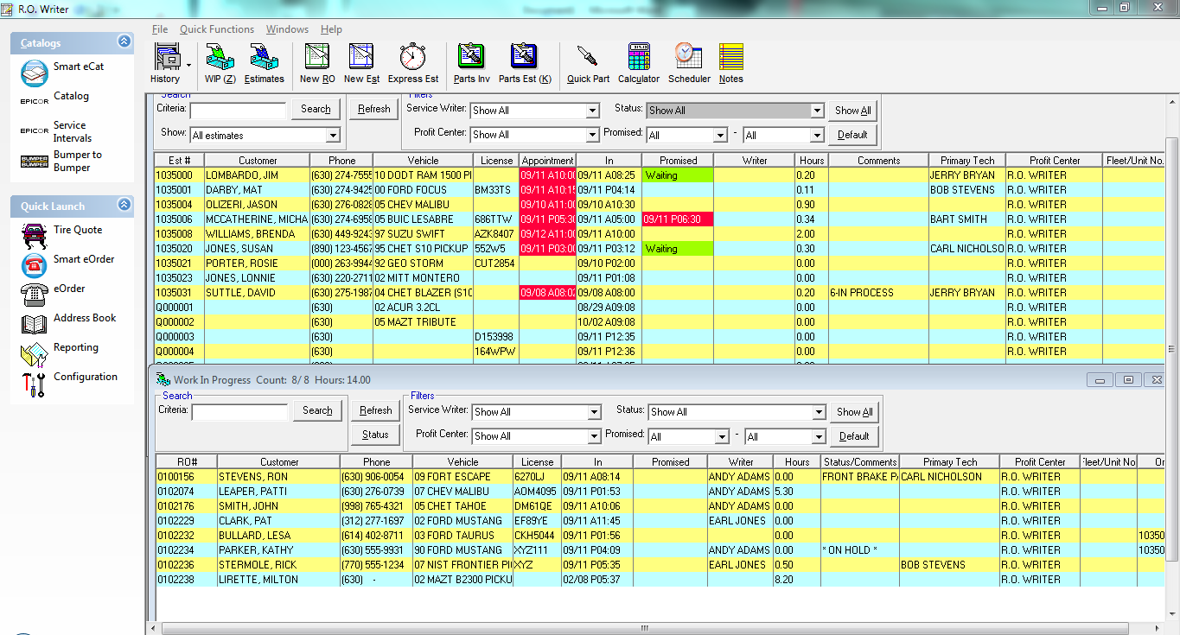The width and height of the screenshot is (1180, 635).
Task: Open the History toolbar icon
Action: click(167, 59)
